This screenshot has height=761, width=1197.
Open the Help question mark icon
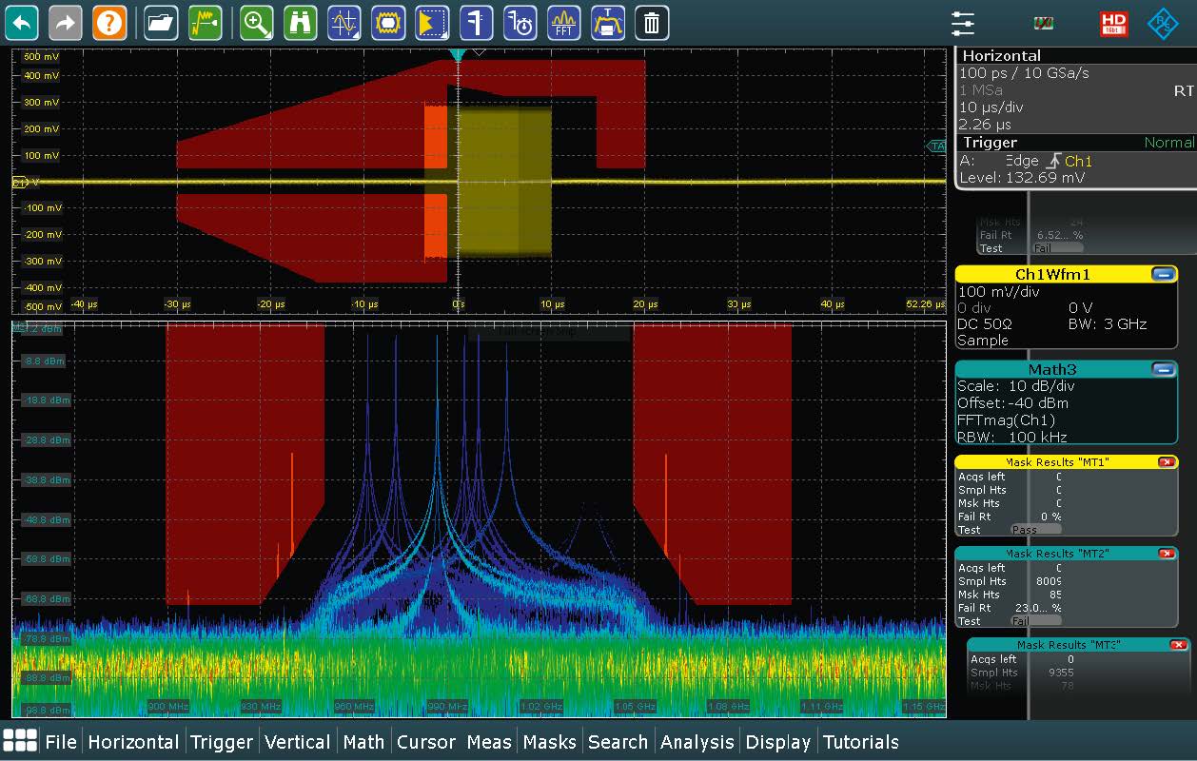[109, 23]
